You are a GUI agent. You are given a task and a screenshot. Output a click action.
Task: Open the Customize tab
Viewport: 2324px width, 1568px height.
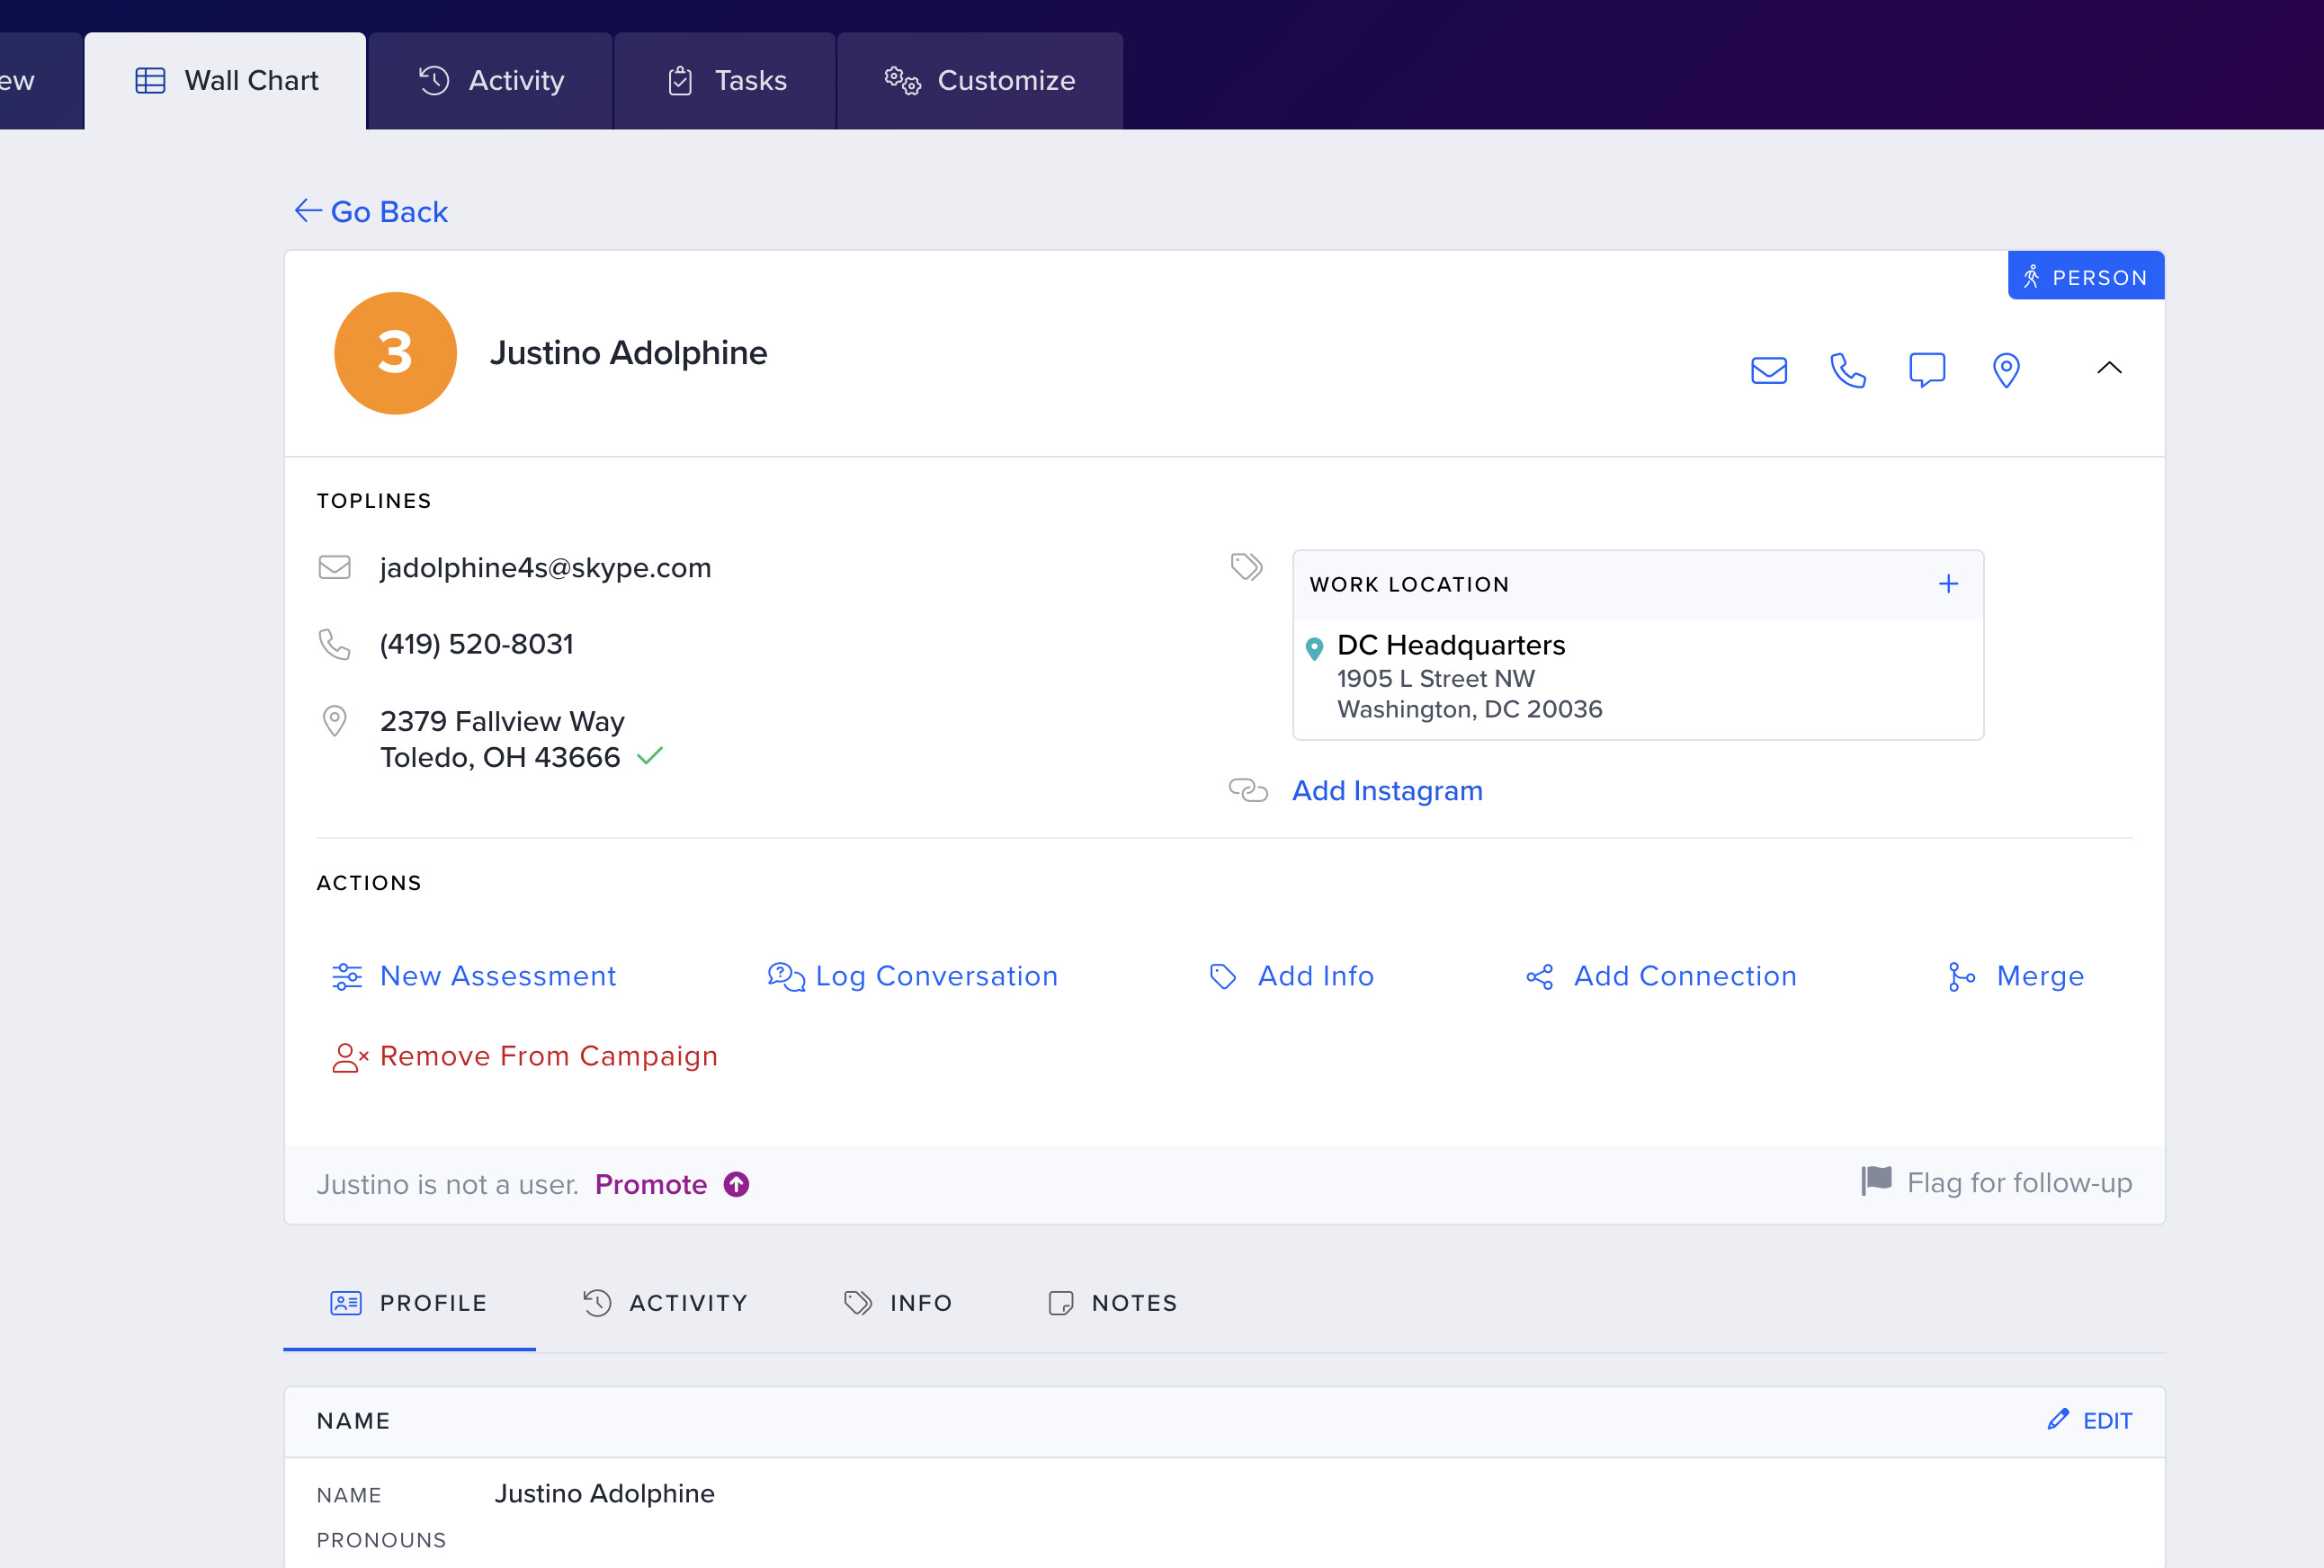coord(979,81)
